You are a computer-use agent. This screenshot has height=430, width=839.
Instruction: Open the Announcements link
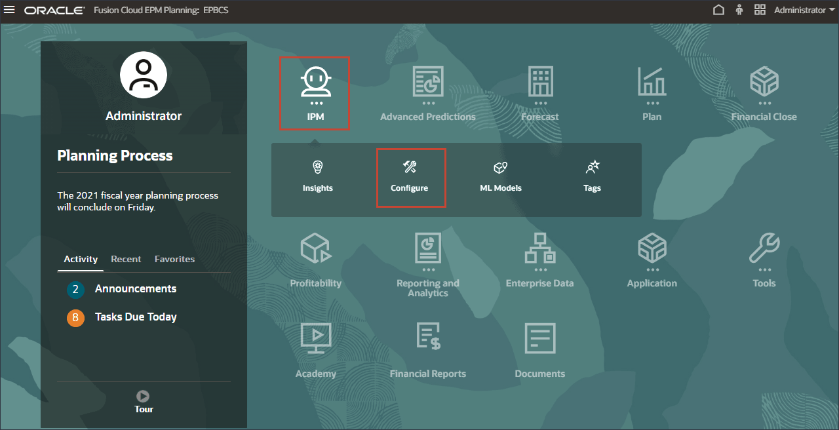pos(136,288)
